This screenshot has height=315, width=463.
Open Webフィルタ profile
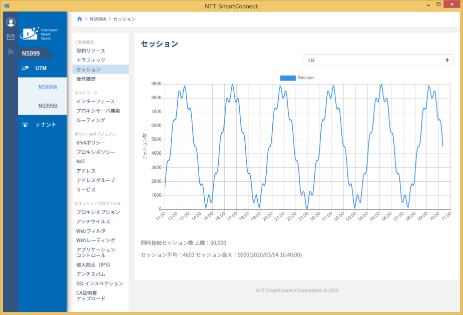pyautogui.click(x=91, y=231)
